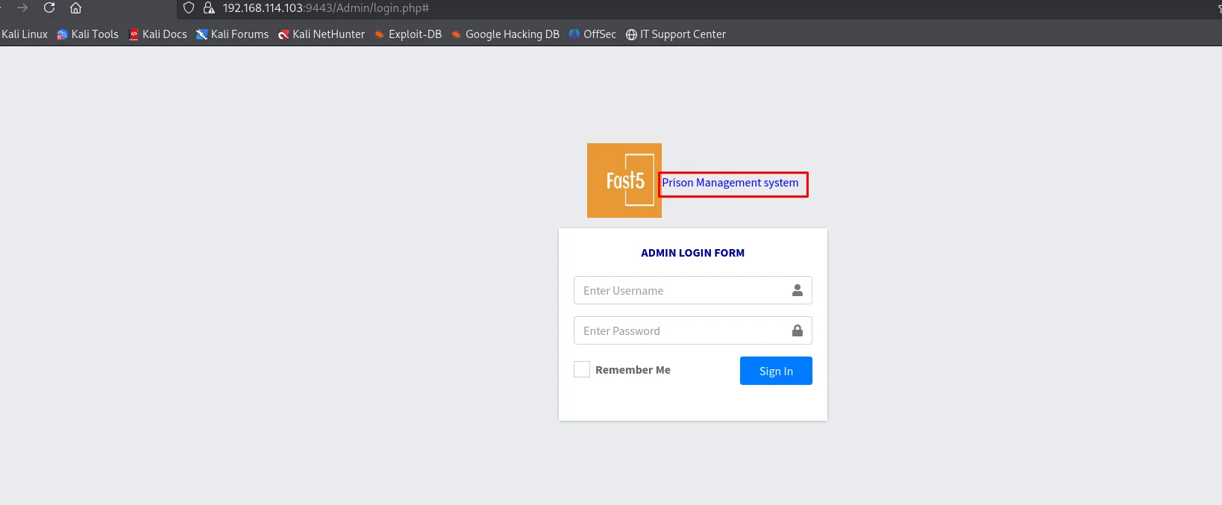
Task: Open the OffSec bookmark
Action: tap(592, 34)
